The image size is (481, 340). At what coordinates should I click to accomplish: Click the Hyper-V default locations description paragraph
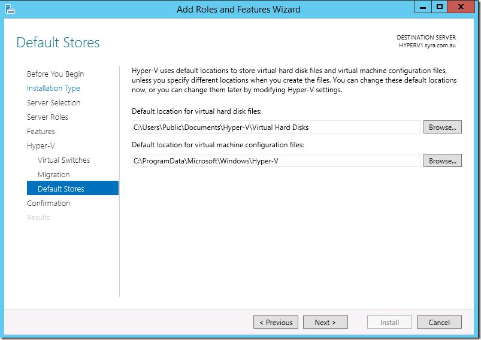tap(294, 80)
